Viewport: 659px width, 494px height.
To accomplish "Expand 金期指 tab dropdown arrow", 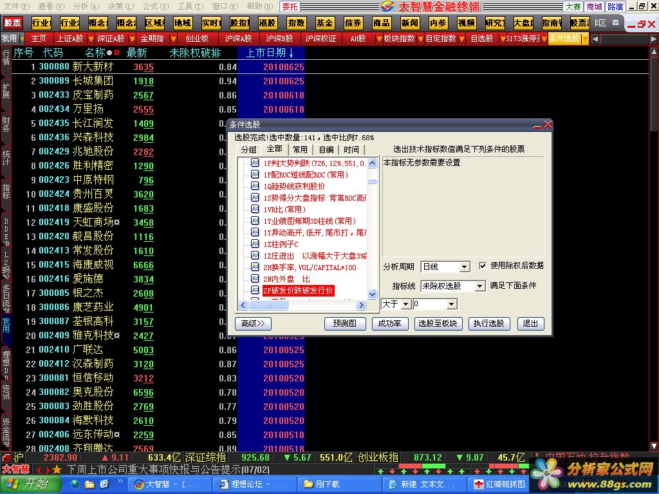I will [x=172, y=39].
